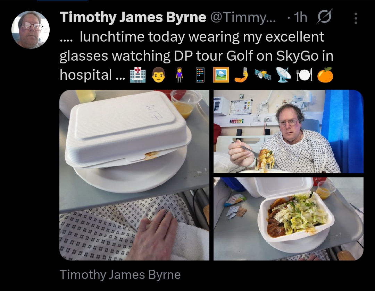Image resolution: width=375 pixels, height=291 pixels.
Task: Click the 1h timestamp link
Action: click(300, 17)
